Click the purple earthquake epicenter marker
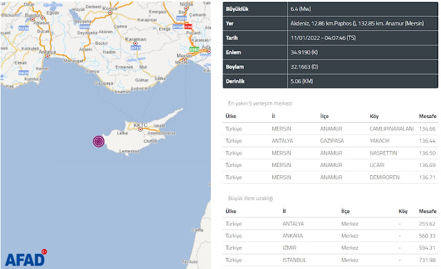This screenshot has width=441, height=269. [99, 141]
